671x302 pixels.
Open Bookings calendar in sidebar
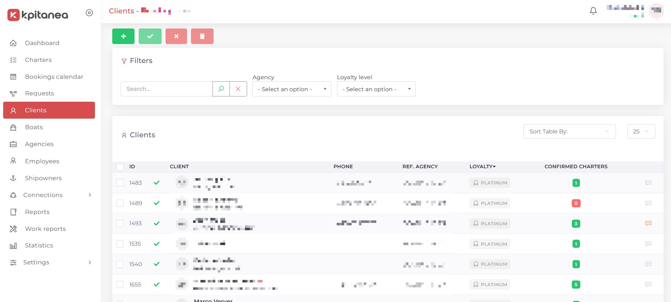tap(49, 77)
